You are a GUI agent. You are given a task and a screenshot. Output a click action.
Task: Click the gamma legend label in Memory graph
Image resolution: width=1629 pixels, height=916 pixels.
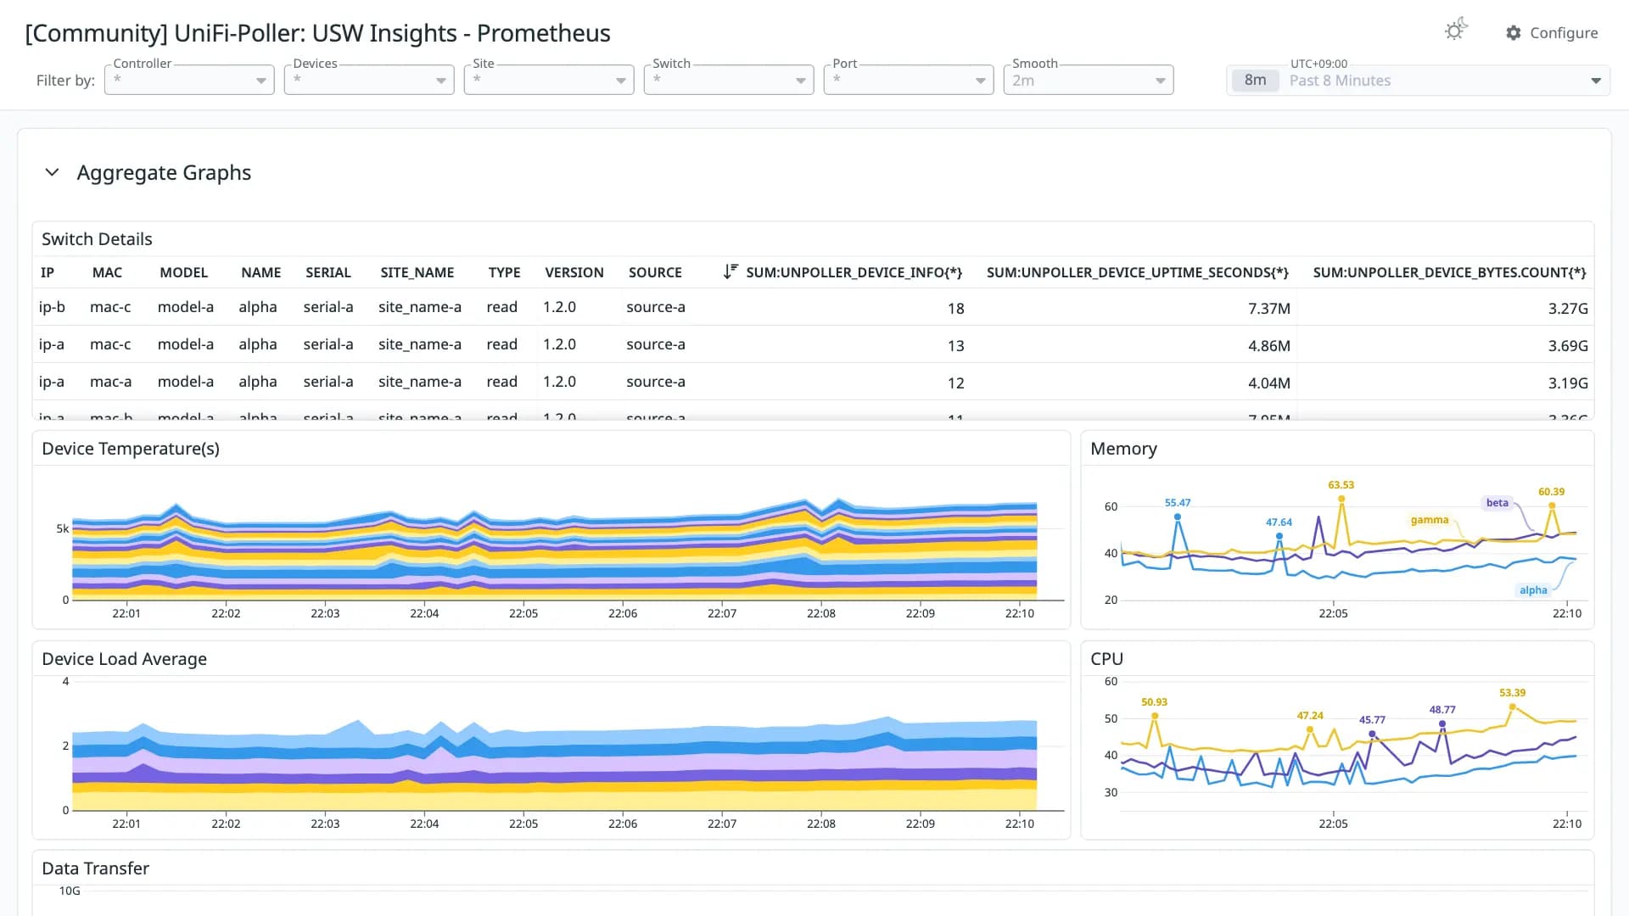[1430, 520]
